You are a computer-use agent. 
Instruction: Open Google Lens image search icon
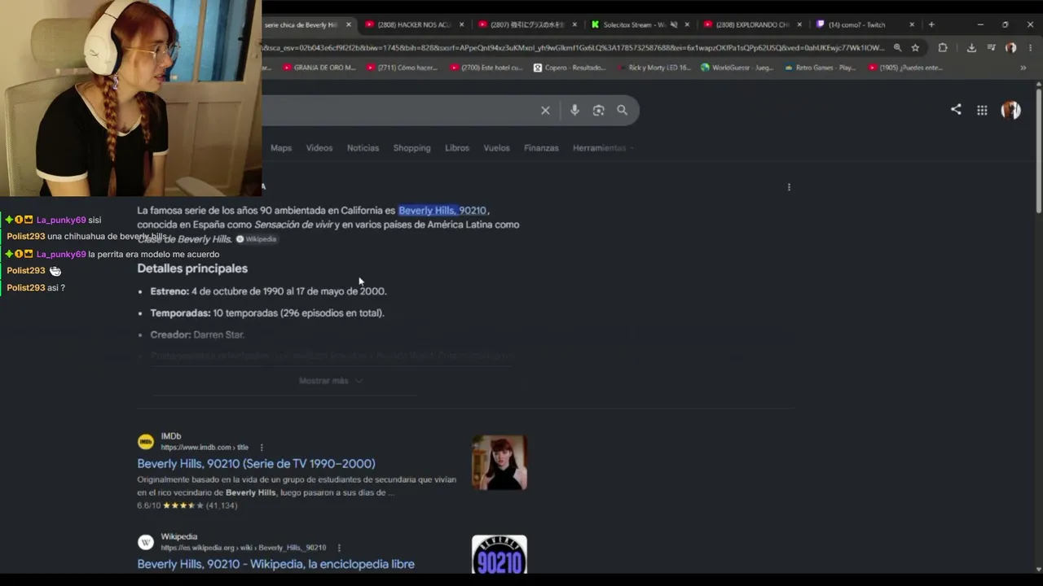598,111
